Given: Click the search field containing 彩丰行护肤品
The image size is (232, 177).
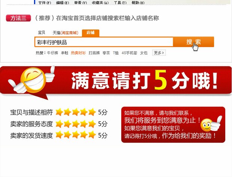Looking at the screenshot, I should coord(104,42).
